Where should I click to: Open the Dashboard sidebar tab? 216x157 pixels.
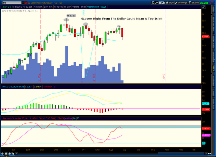click(x=214, y=81)
